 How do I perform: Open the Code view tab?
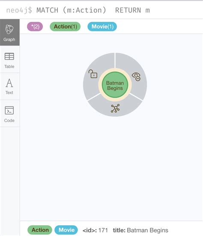[x=9, y=114]
